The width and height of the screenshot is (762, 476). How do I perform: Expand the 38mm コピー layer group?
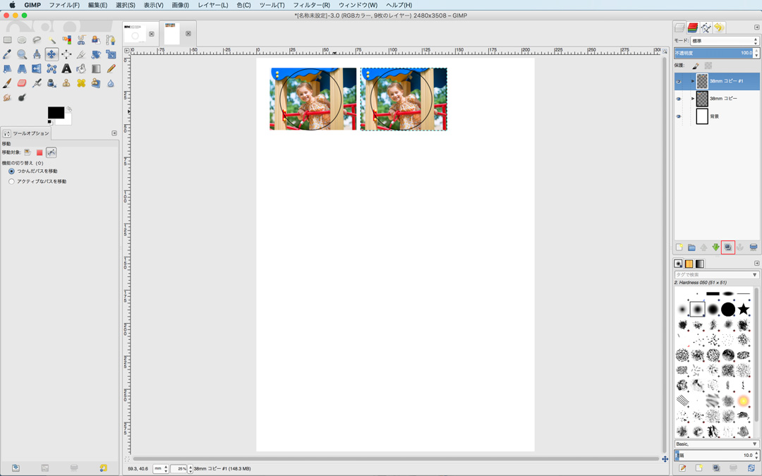692,99
